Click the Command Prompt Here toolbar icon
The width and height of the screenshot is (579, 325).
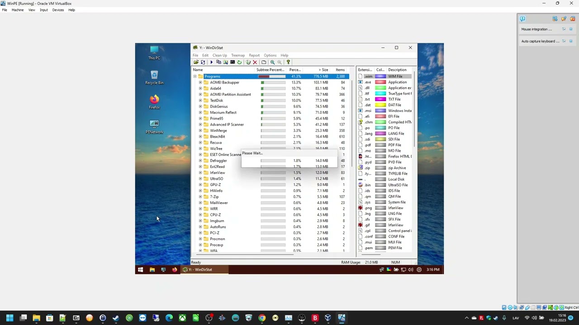click(233, 62)
